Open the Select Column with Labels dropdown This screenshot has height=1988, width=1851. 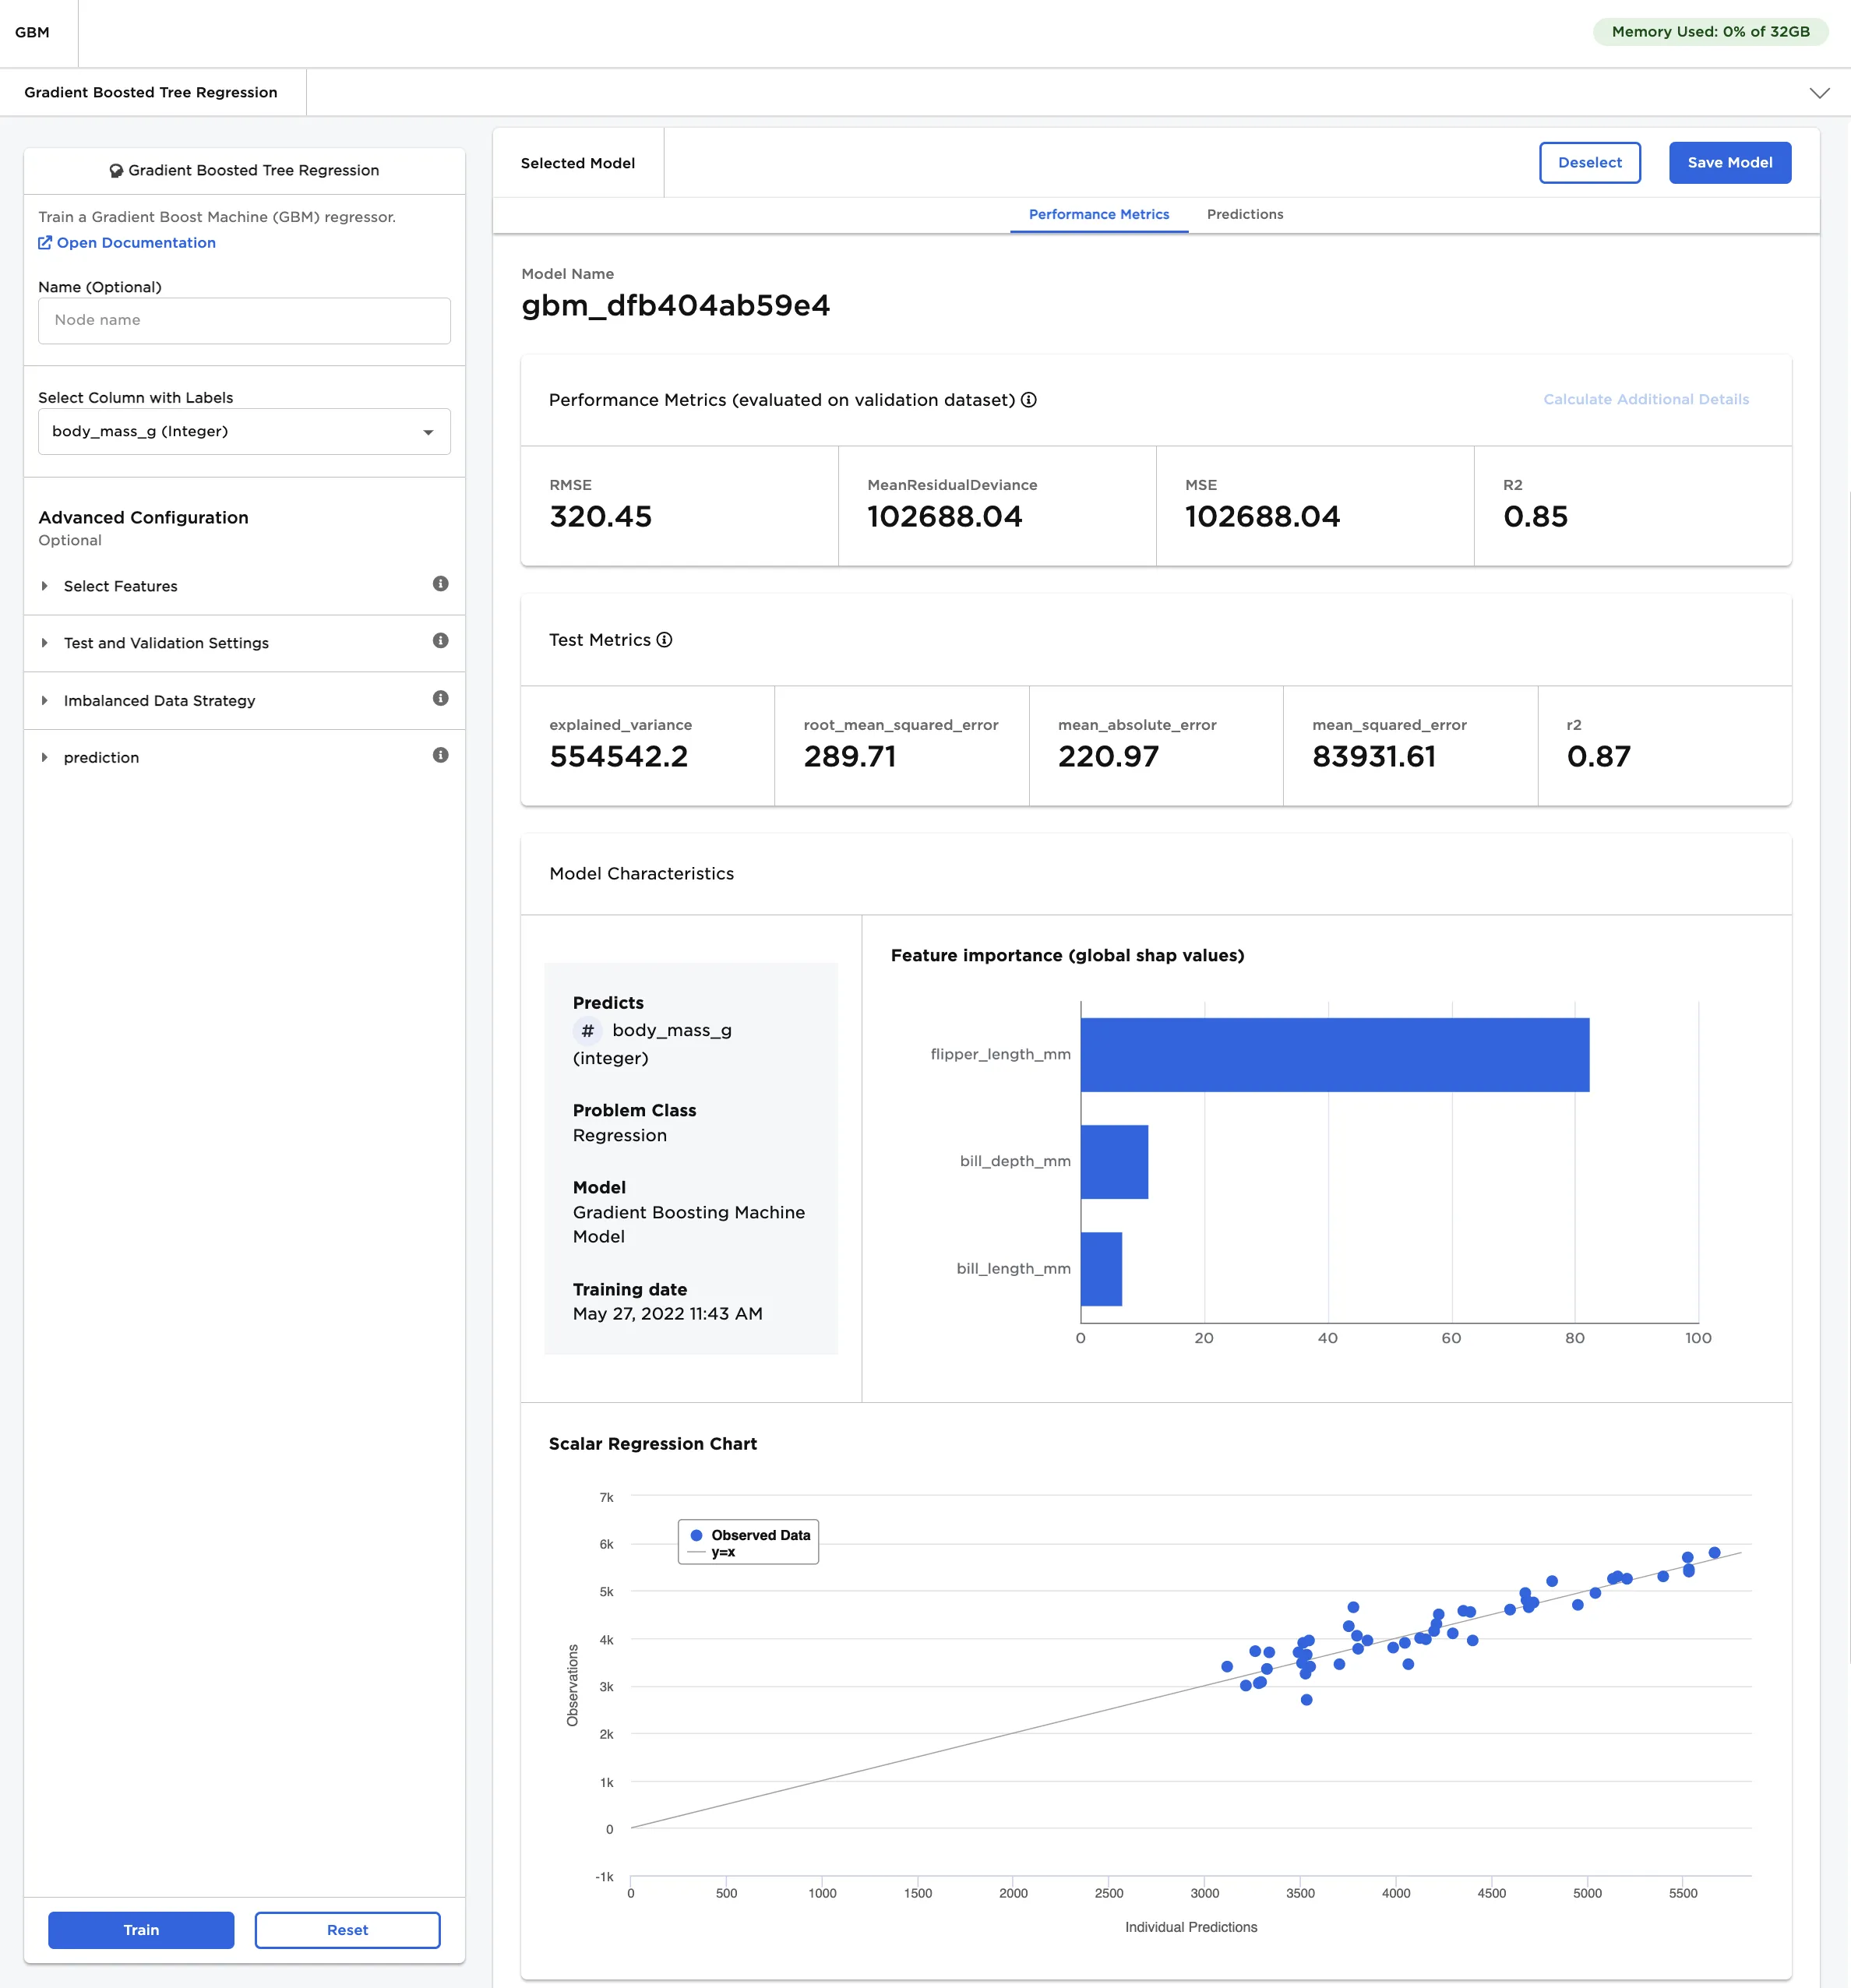[244, 432]
